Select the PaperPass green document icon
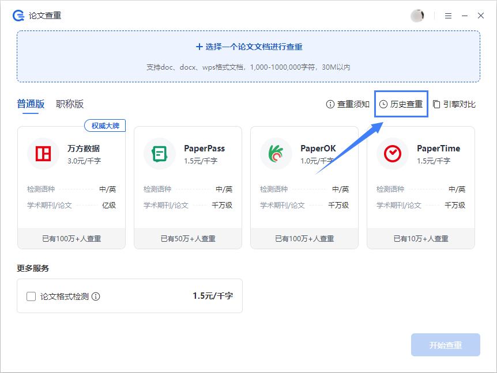 pyautogui.click(x=160, y=154)
